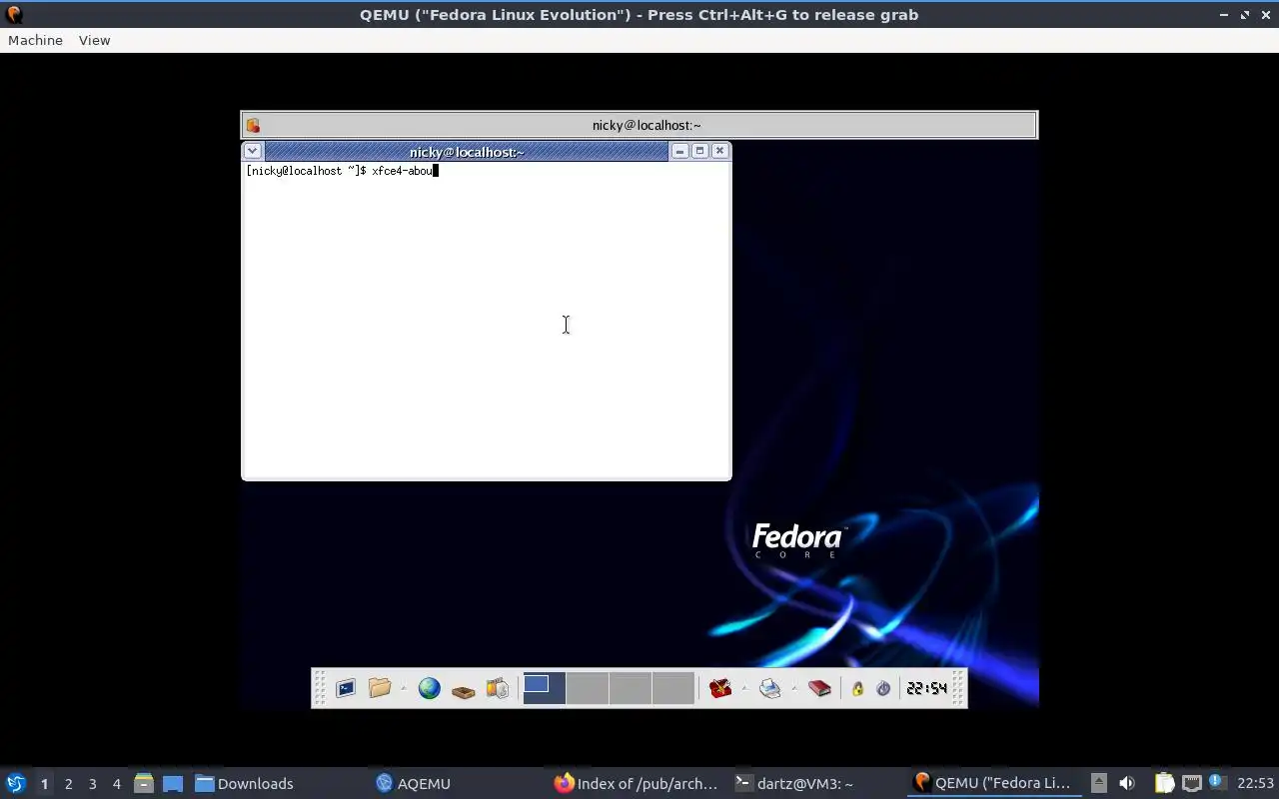This screenshot has height=799, width=1279.
Task: Open the terminal window menu arrow button
Action: 253,151
